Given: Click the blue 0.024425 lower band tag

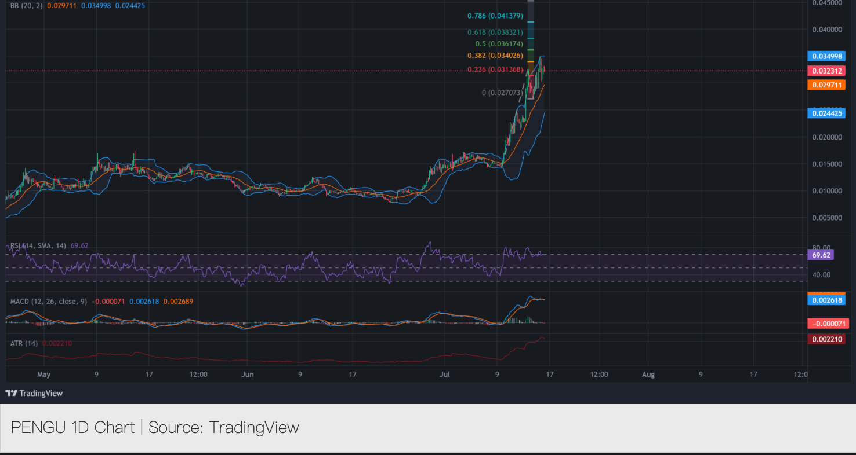Looking at the screenshot, I should (x=826, y=113).
